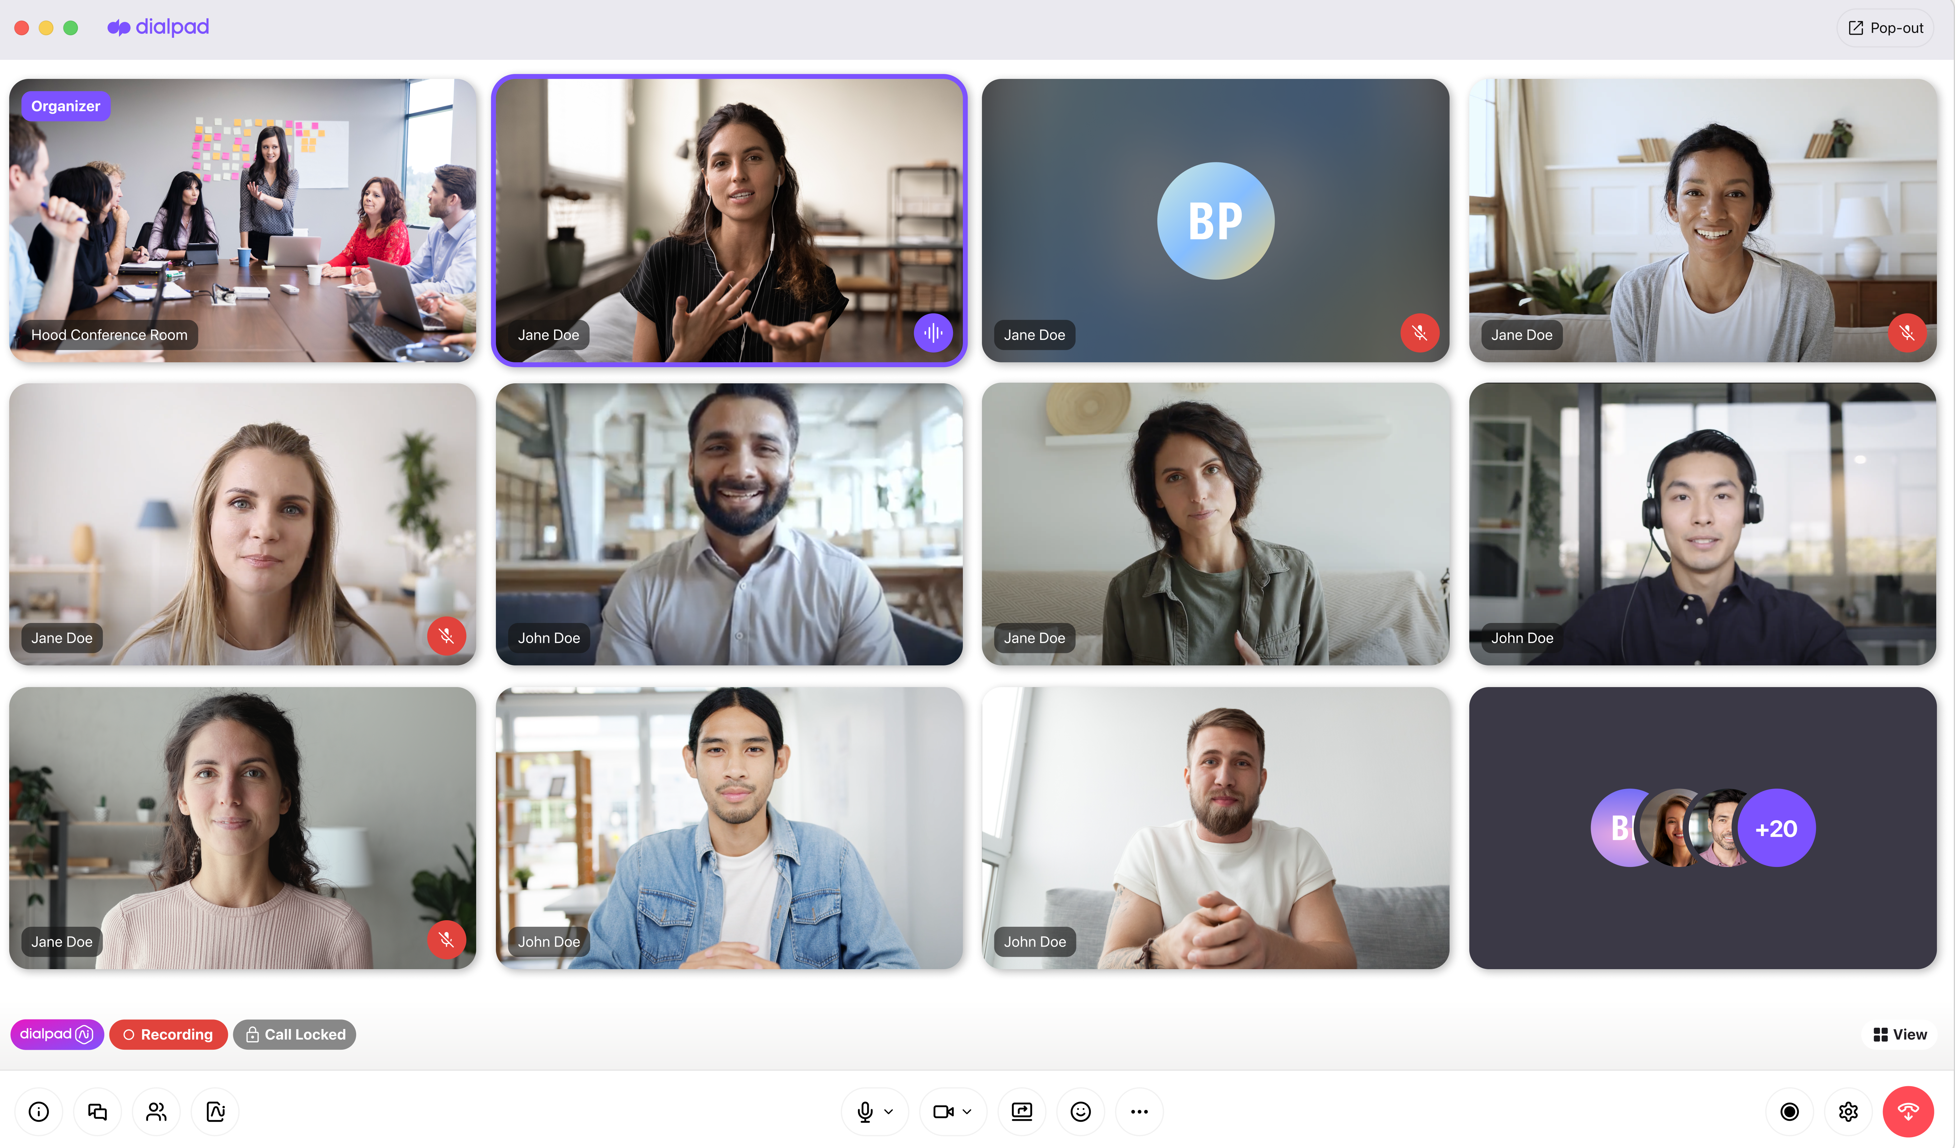Image resolution: width=1955 pixels, height=1148 pixels.
Task: Toggle mute on second-row Jane Doe
Action: (447, 635)
